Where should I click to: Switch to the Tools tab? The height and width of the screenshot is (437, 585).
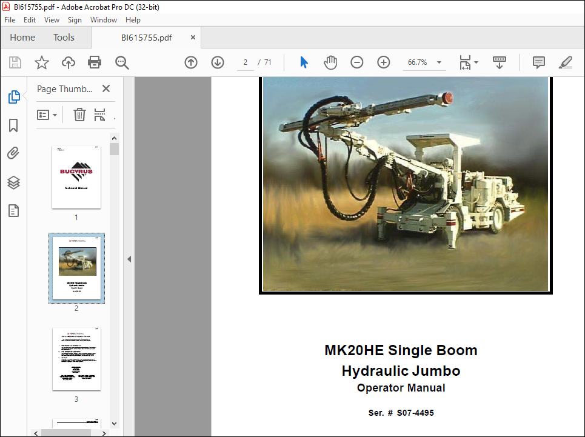pos(64,38)
